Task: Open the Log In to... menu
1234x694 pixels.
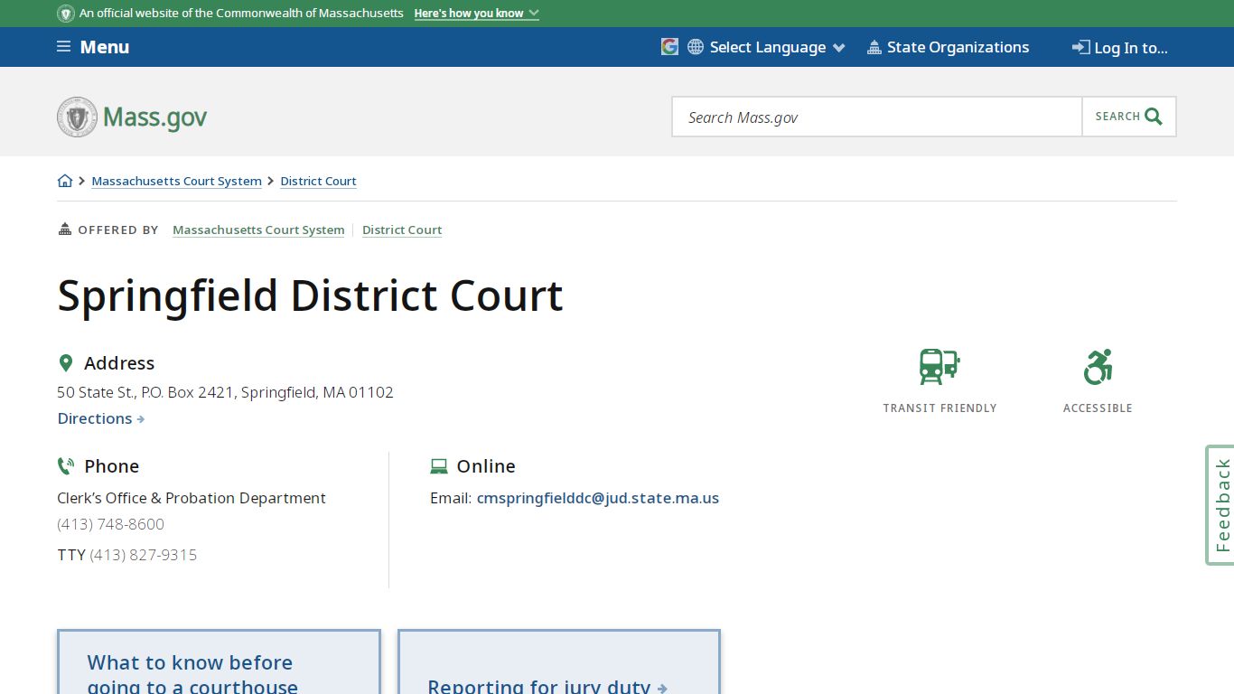Action: (1120, 48)
